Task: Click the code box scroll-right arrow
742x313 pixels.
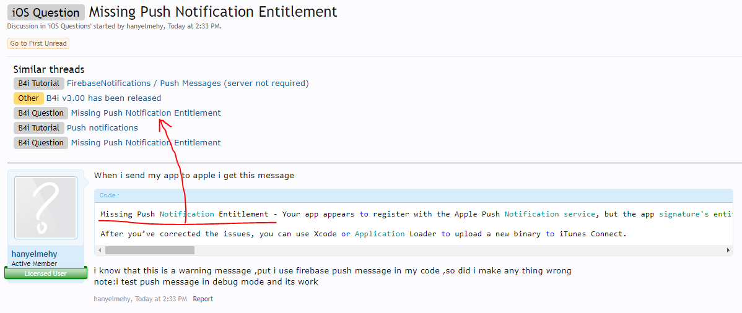Action: [x=728, y=251]
